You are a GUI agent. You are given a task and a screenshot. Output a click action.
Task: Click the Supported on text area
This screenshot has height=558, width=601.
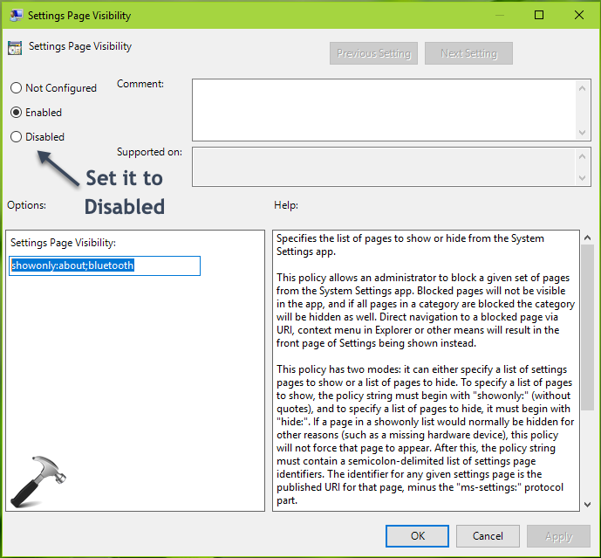(383, 167)
